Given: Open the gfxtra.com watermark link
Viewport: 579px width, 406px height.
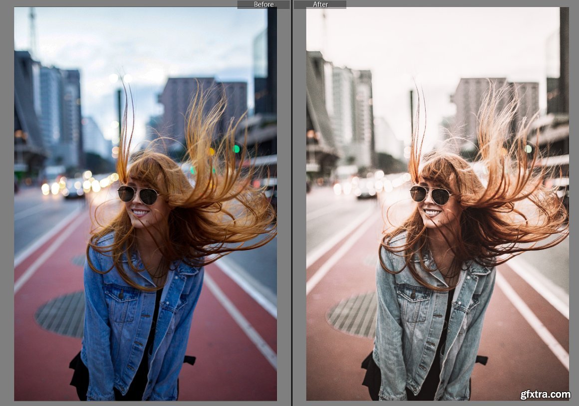Looking at the screenshot, I should [x=545, y=395].
